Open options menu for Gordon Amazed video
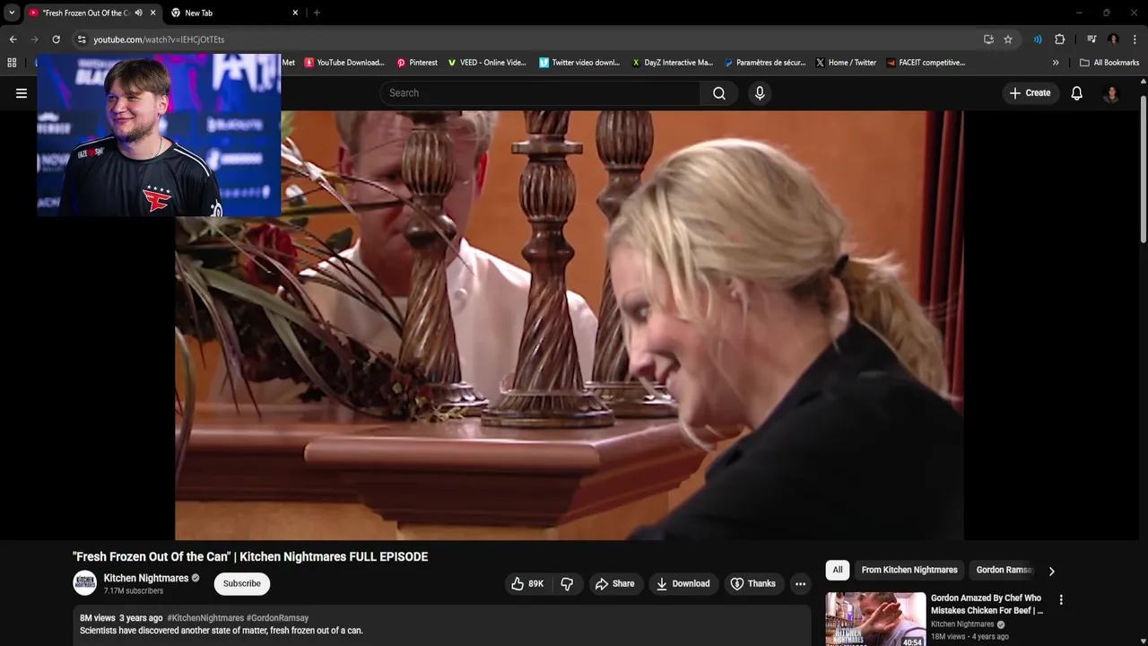Viewport: 1148px width, 646px height. [x=1061, y=600]
